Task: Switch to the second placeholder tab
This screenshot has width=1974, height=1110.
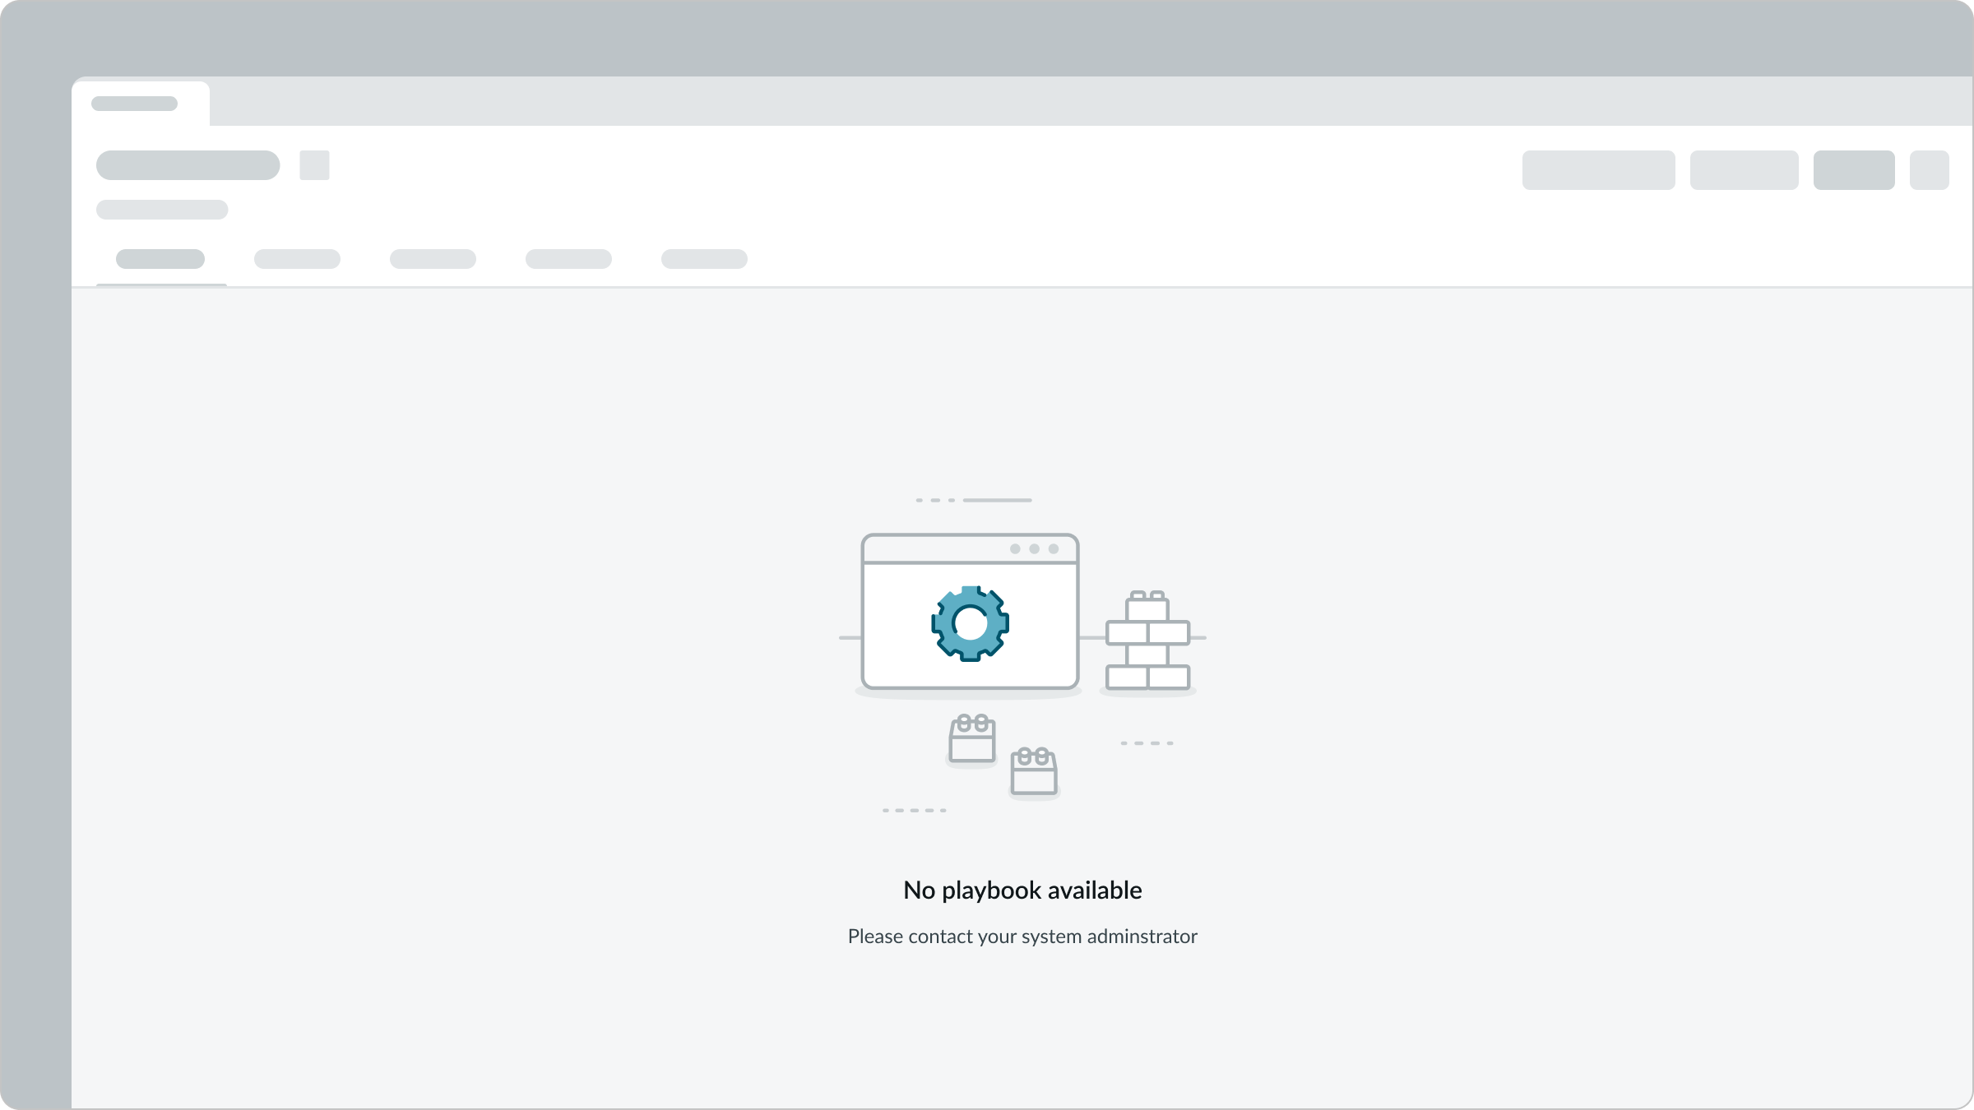Action: point(297,259)
